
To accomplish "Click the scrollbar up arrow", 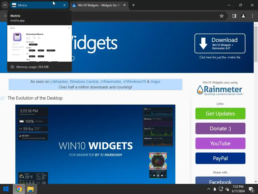I will point(256,24).
